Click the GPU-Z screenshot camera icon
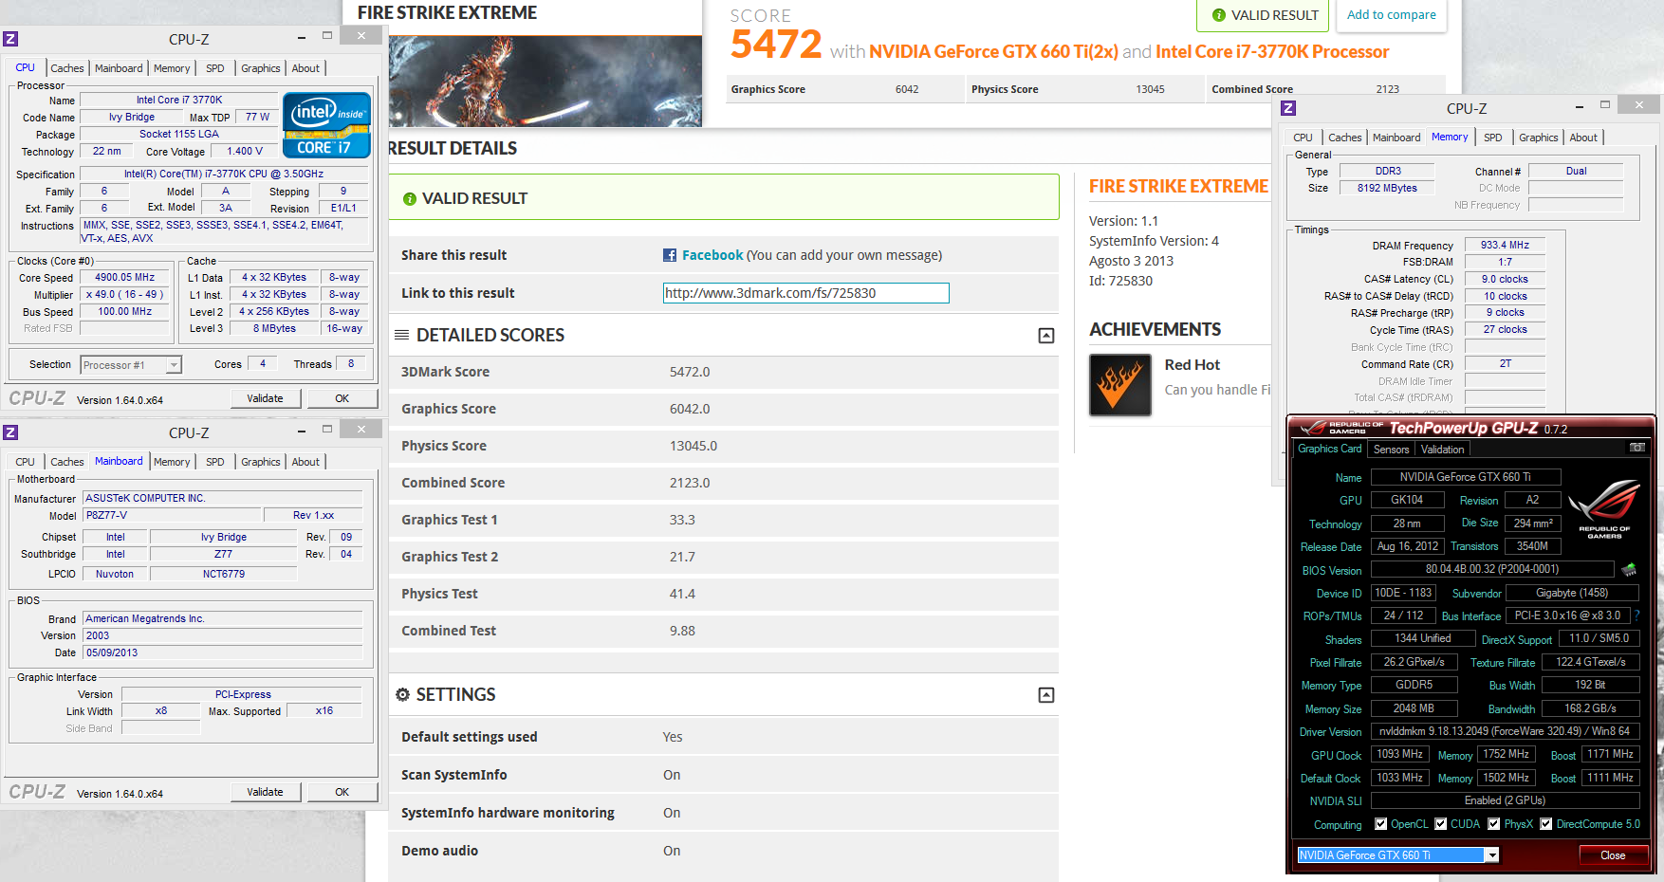This screenshot has width=1664, height=882. coord(1636,448)
